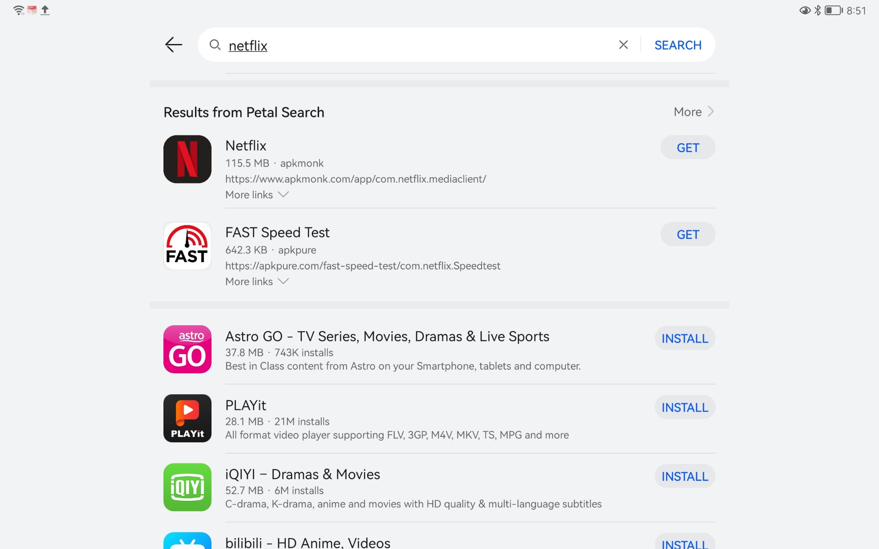Open the apkpure Speedtest URL
The width and height of the screenshot is (879, 549).
[x=363, y=266]
